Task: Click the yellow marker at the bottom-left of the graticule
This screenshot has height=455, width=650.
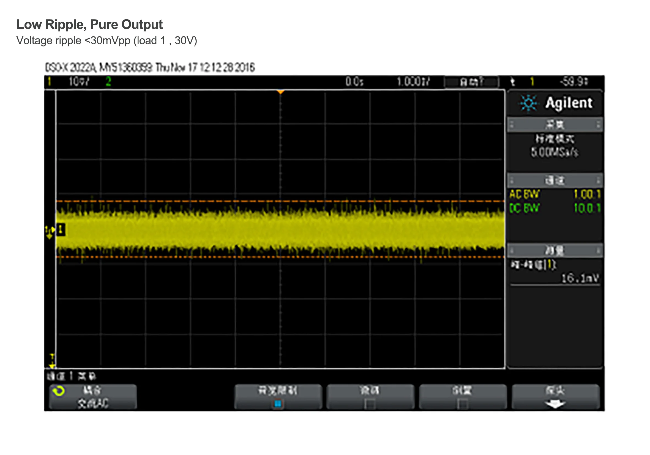Action: (x=52, y=361)
